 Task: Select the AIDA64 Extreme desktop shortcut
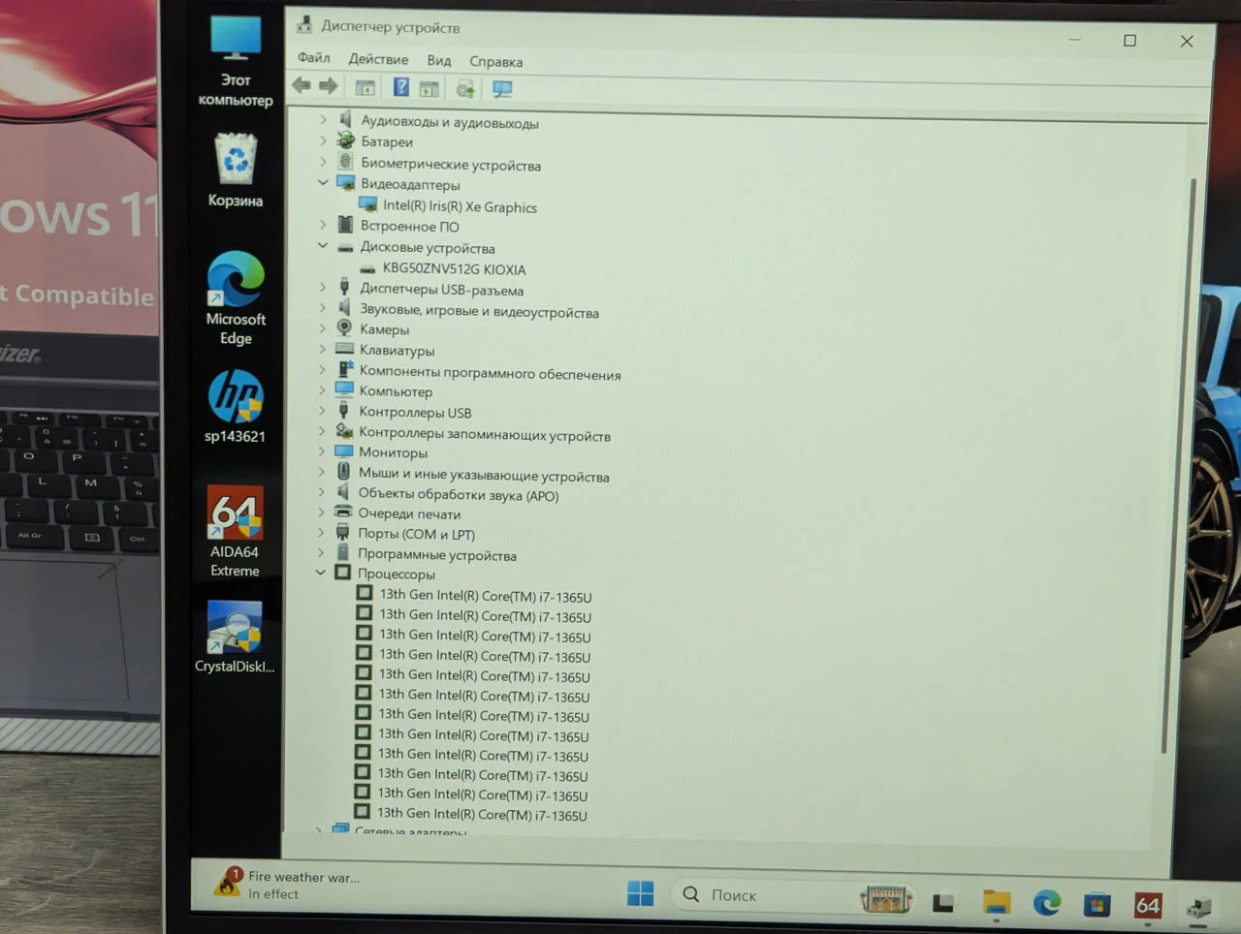(x=235, y=532)
